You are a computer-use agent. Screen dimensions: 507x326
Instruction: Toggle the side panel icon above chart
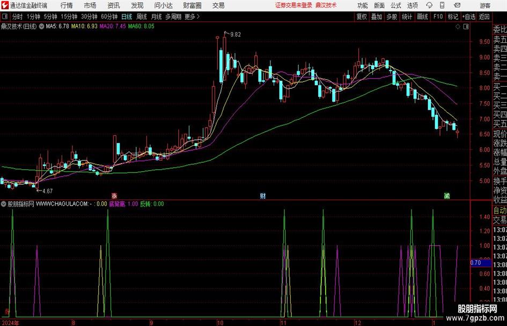(466, 27)
